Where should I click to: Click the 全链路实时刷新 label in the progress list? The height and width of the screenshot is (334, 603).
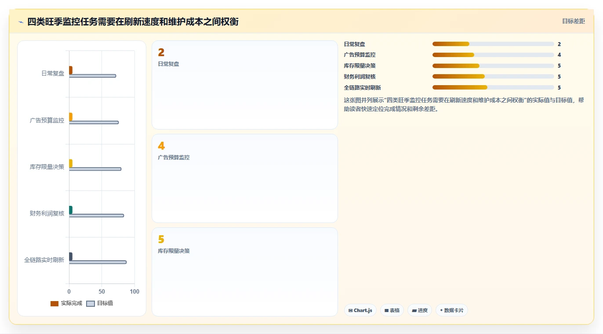362,87
